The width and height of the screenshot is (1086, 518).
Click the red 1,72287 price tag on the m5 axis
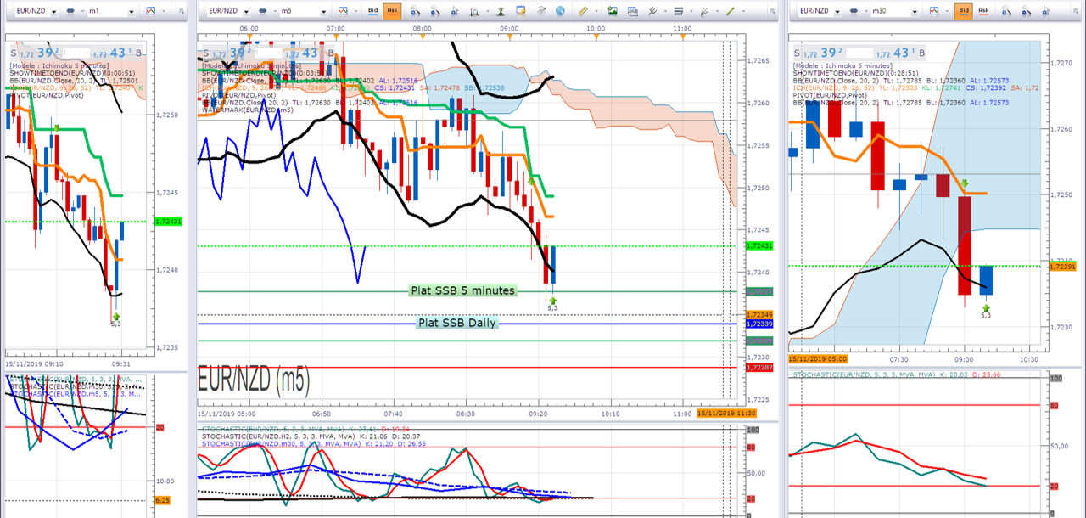[759, 367]
